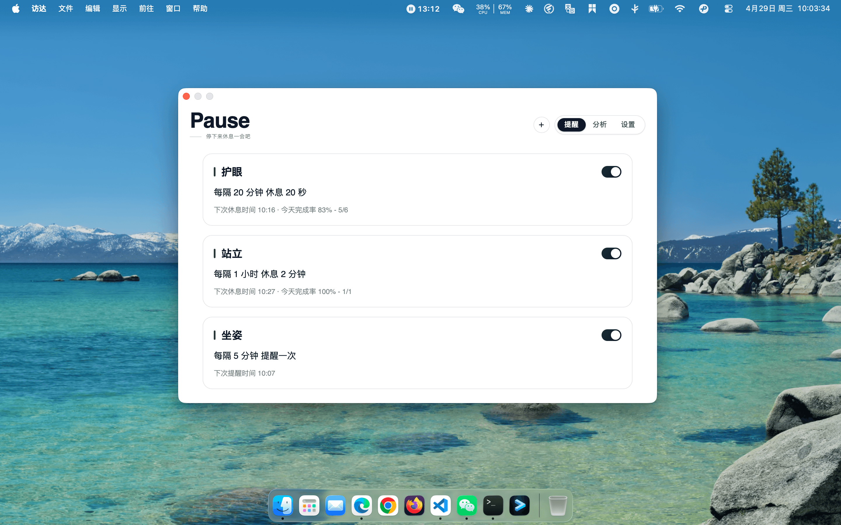This screenshot has width=841, height=525.
Task: Open the Trash in the Dock
Action: 557,505
